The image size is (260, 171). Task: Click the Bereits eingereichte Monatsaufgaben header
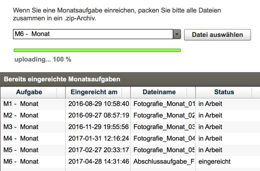click(62, 79)
